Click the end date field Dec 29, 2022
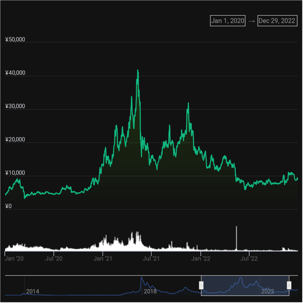 point(277,21)
